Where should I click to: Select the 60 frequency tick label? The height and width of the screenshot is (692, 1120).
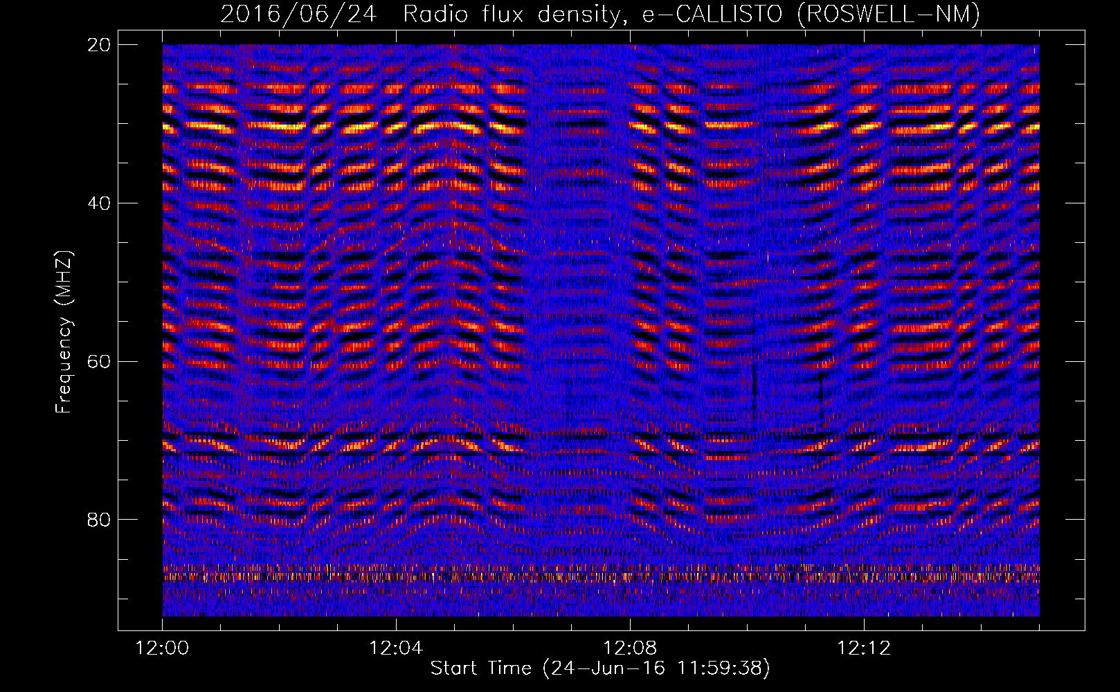pyautogui.click(x=99, y=361)
